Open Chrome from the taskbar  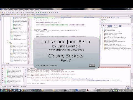point(6,90)
